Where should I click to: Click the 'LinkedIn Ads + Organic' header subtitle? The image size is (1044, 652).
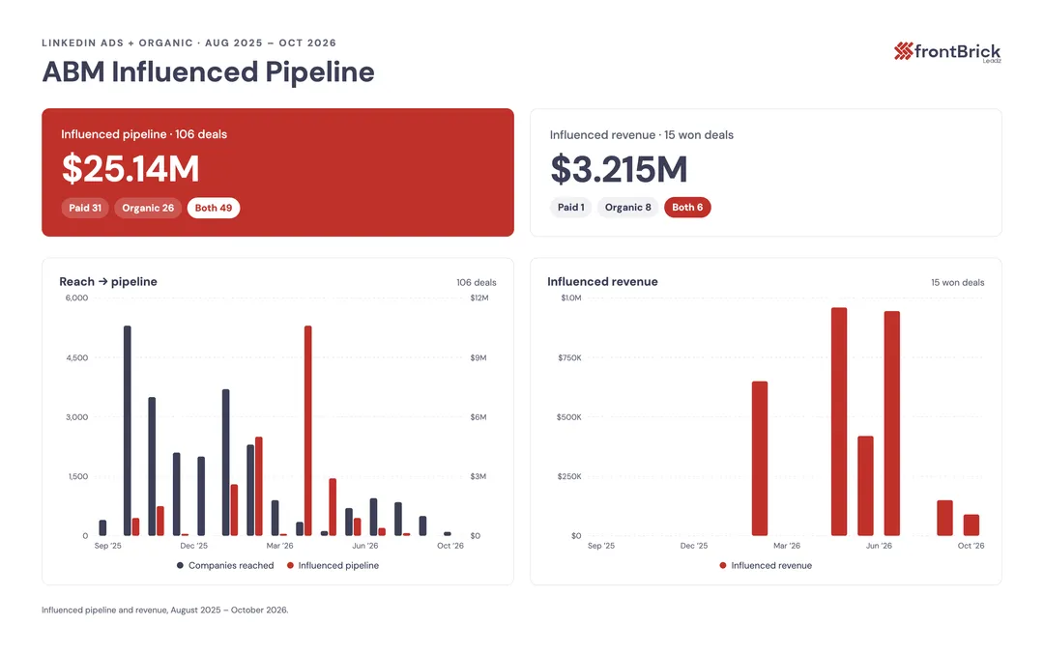coord(189,43)
